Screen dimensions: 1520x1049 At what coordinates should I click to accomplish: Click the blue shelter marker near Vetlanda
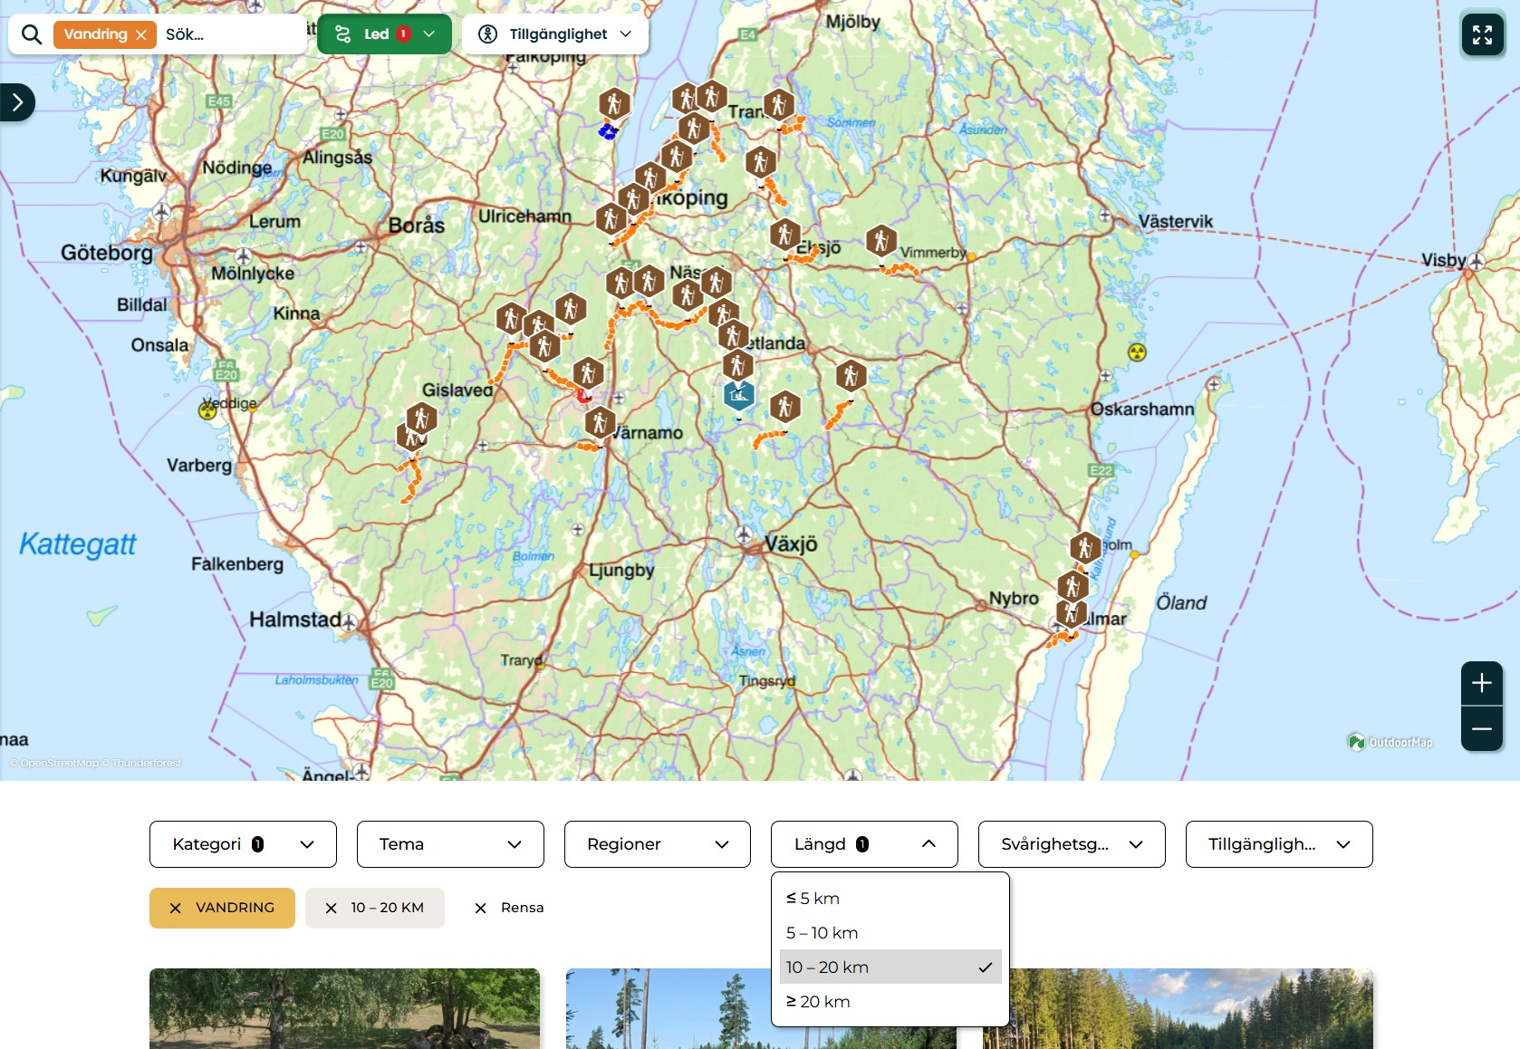pyautogui.click(x=739, y=395)
